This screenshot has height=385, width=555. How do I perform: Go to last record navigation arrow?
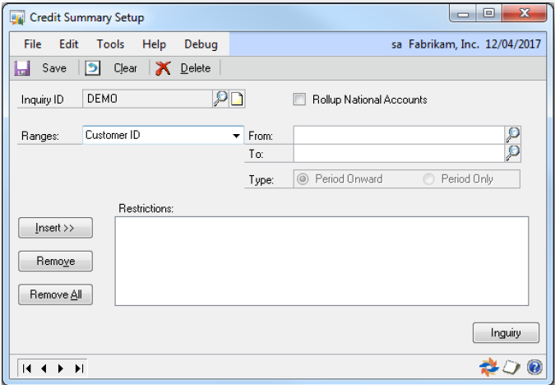tap(80, 368)
